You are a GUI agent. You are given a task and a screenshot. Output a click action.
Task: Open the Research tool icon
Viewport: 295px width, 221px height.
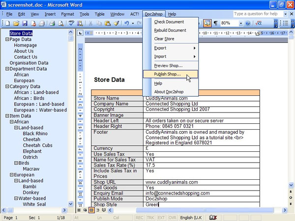[x=80, y=23]
